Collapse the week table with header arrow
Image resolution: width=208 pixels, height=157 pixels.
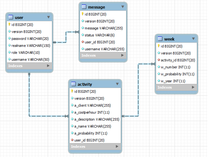(193, 39)
